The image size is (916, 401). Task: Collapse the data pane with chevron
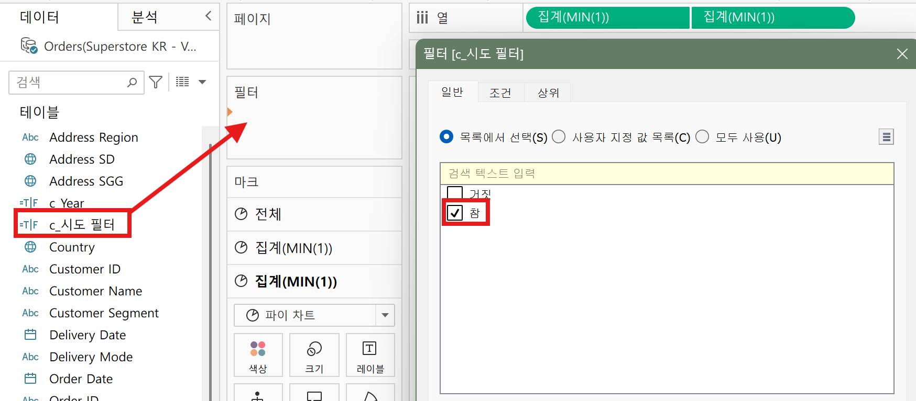coord(209,16)
